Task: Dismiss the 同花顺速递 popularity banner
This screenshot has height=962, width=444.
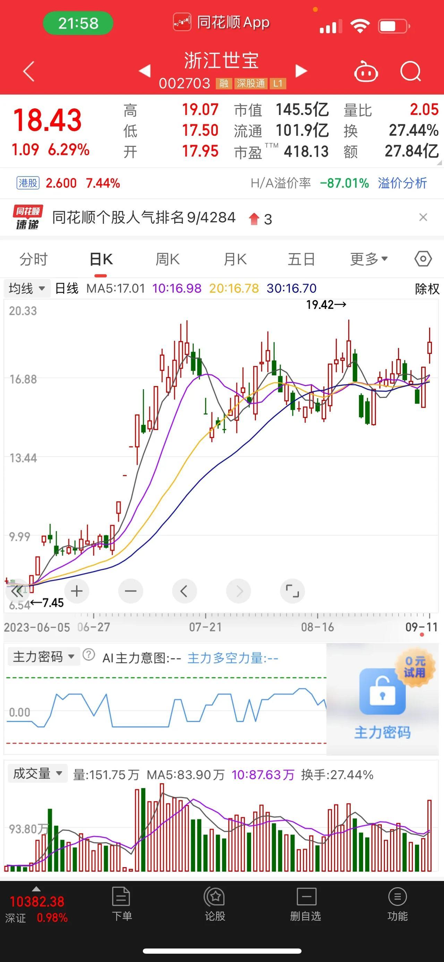Action: tap(423, 217)
